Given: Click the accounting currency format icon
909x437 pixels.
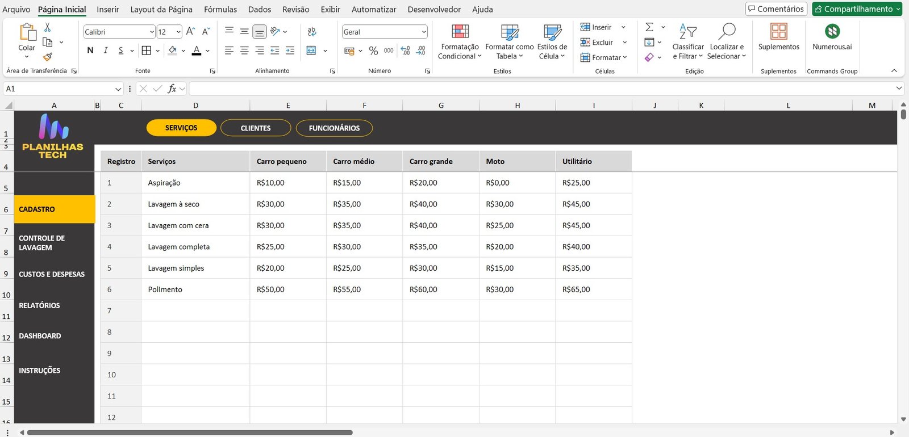Looking at the screenshot, I should [349, 51].
